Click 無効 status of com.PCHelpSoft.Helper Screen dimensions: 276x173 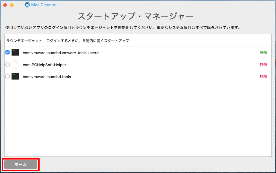[x=263, y=64]
